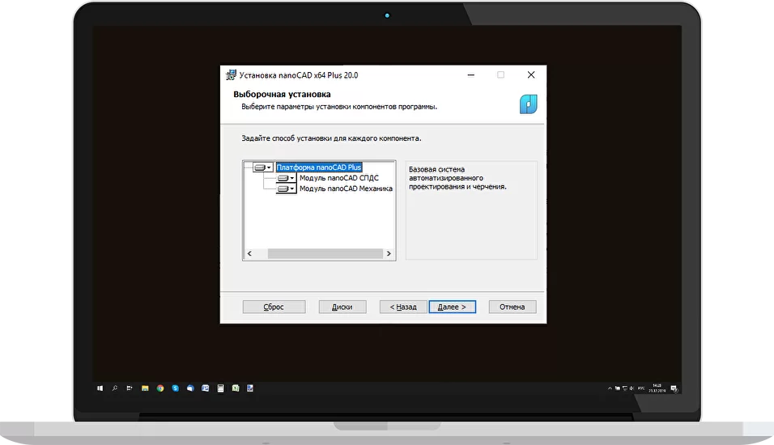Open install options dropdown for Платформа nanoCAD Plus
This screenshot has height=445, width=774.
coord(262,167)
